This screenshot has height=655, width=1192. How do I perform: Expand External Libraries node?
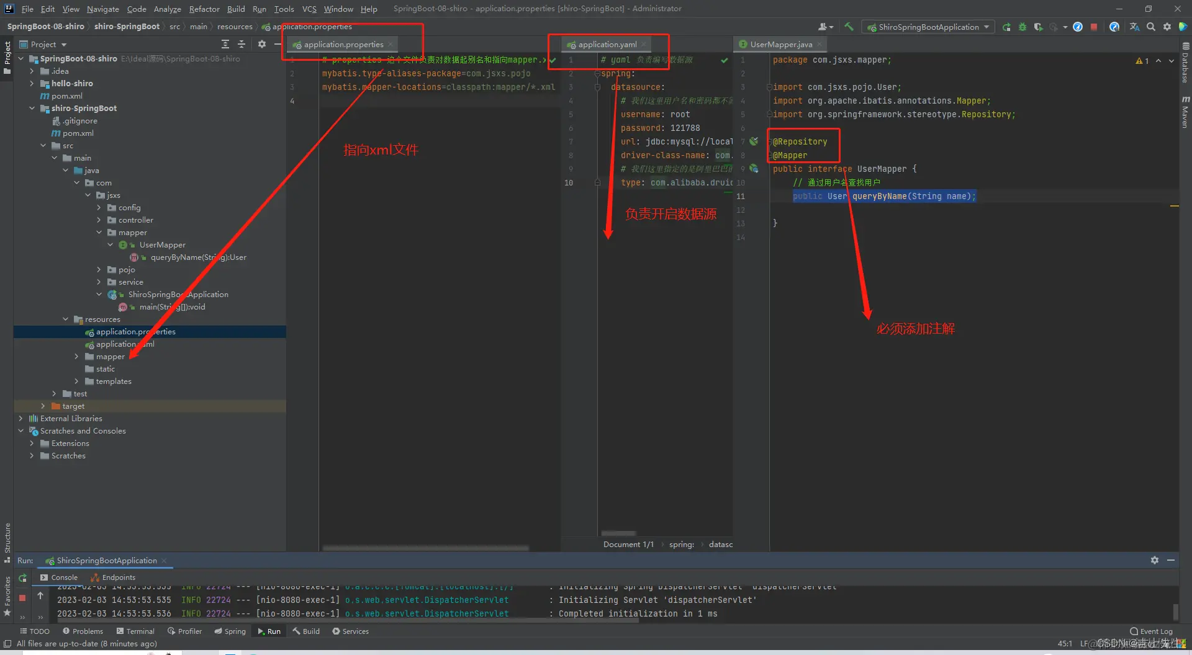[20, 419]
